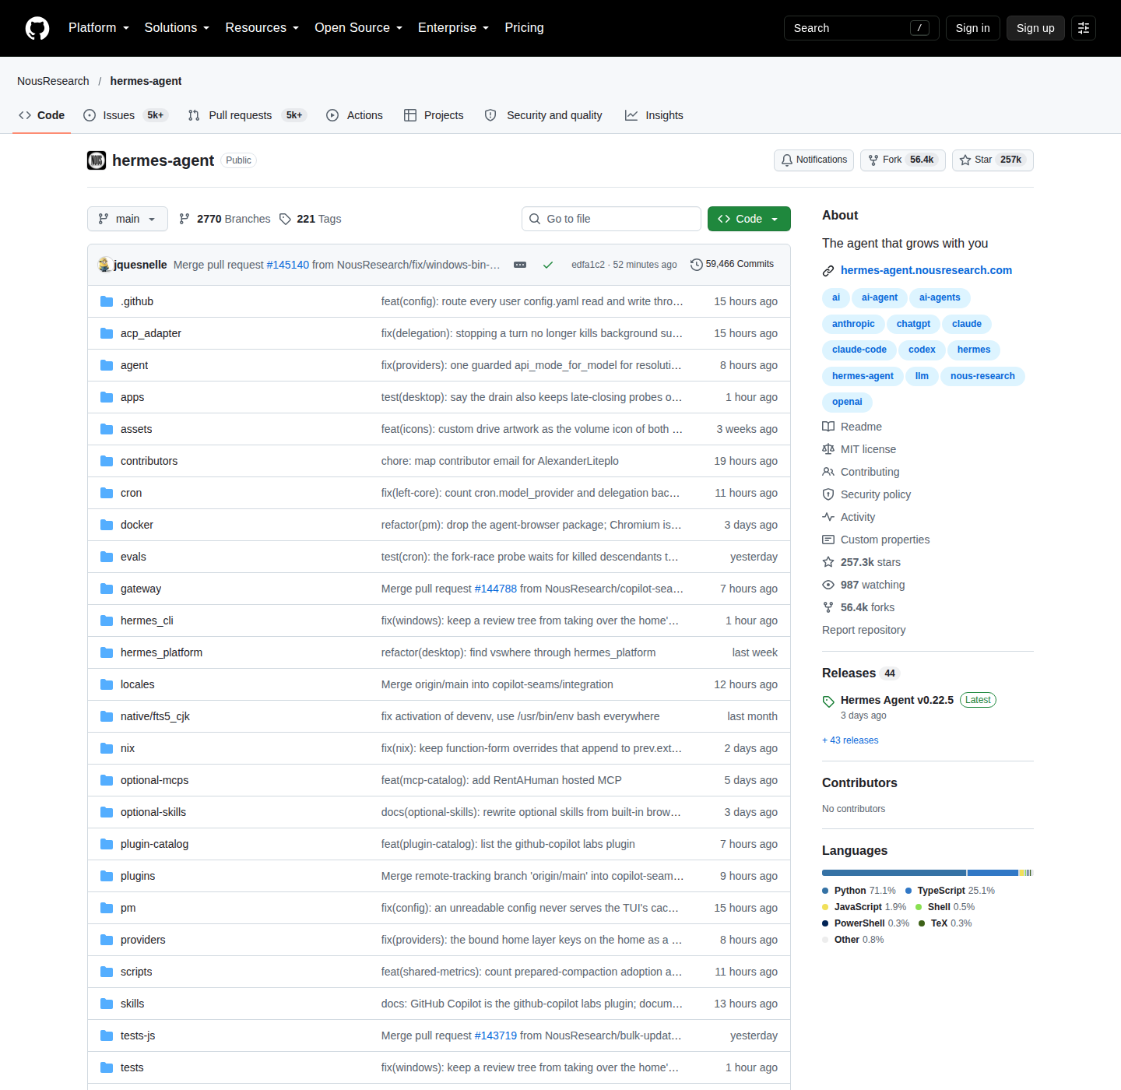Click the NousResearch owner link
The height and width of the screenshot is (1090, 1121).
[53, 81]
